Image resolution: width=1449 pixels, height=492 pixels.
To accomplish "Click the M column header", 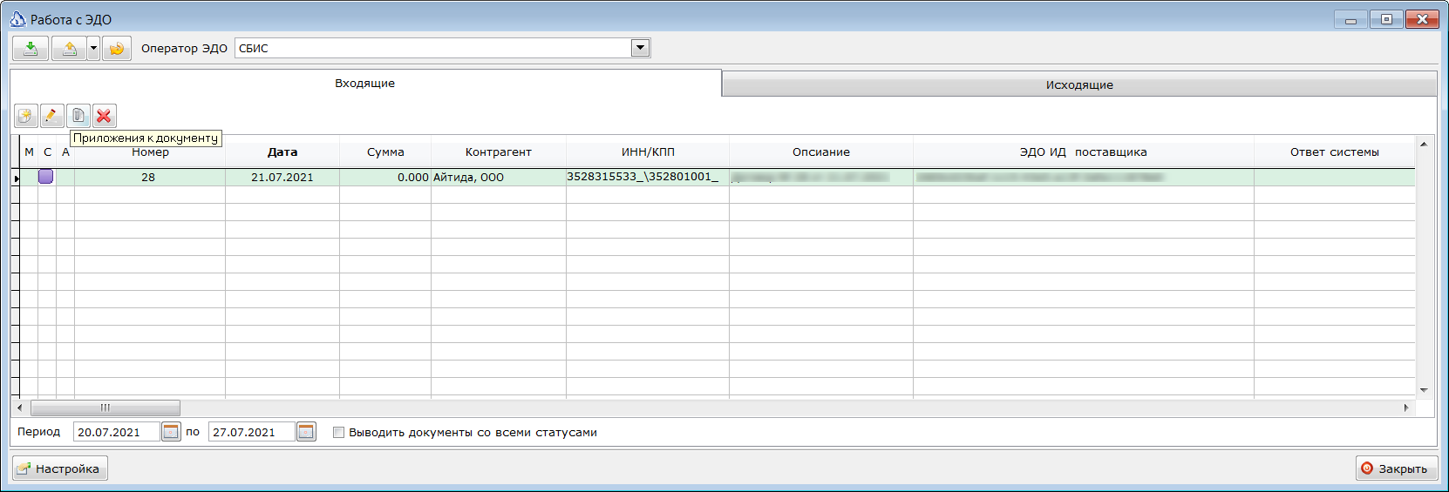I will tap(29, 152).
